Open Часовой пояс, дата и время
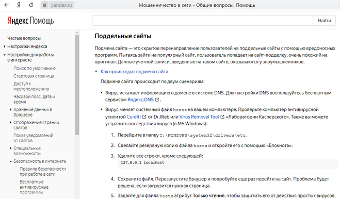The width and height of the screenshot is (340, 199). pos(34,99)
